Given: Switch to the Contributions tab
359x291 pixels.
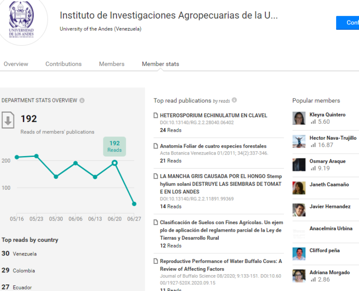Looking at the screenshot, I should click(64, 64).
